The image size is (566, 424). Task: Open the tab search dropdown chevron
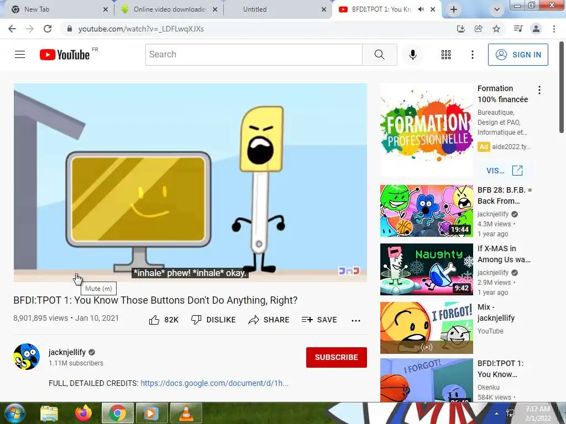[497, 10]
